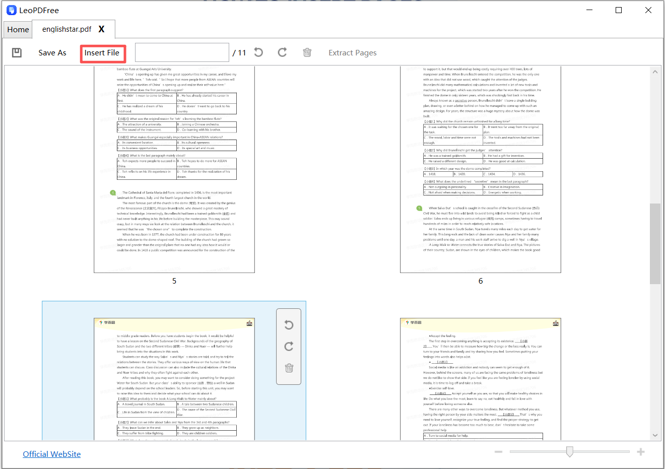Delete pages with the toolbar trash icon

click(x=307, y=52)
